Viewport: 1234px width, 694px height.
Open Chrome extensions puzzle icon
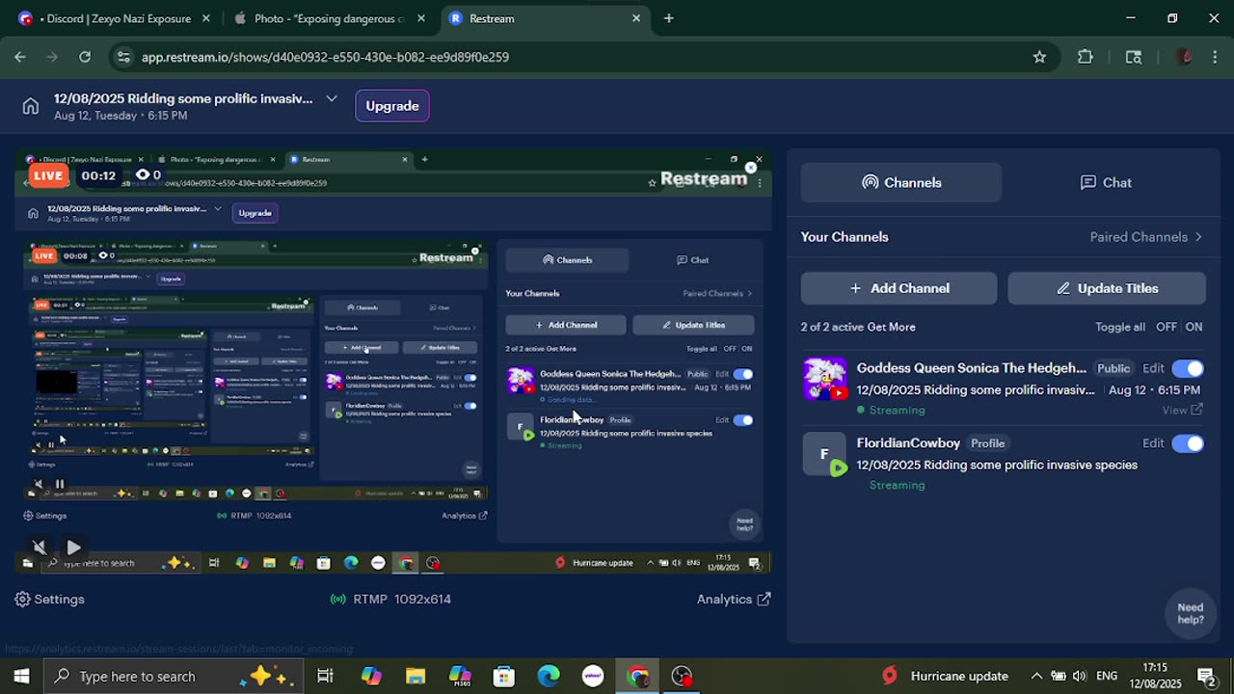point(1086,57)
